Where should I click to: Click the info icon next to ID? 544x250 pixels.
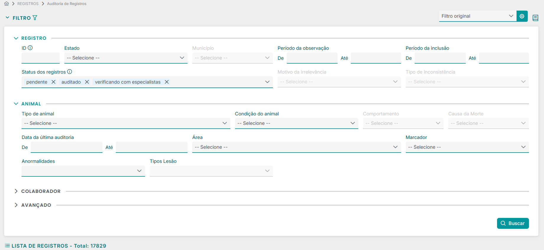pyautogui.click(x=30, y=48)
